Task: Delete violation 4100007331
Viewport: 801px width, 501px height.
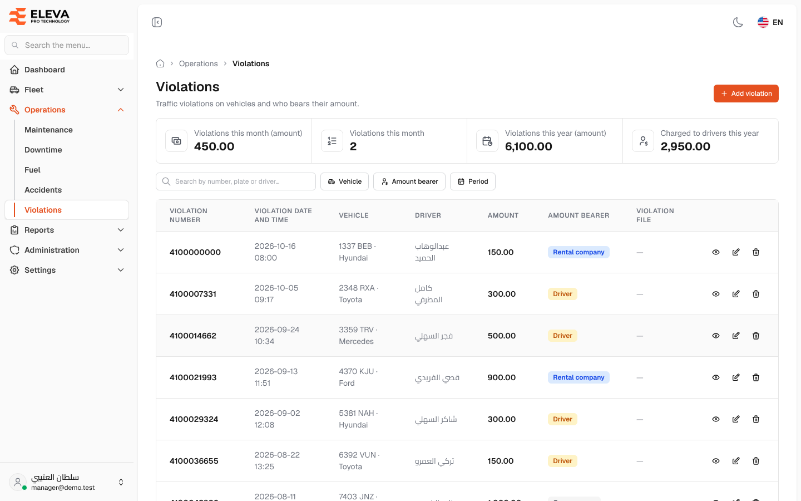Action: pyautogui.click(x=756, y=294)
